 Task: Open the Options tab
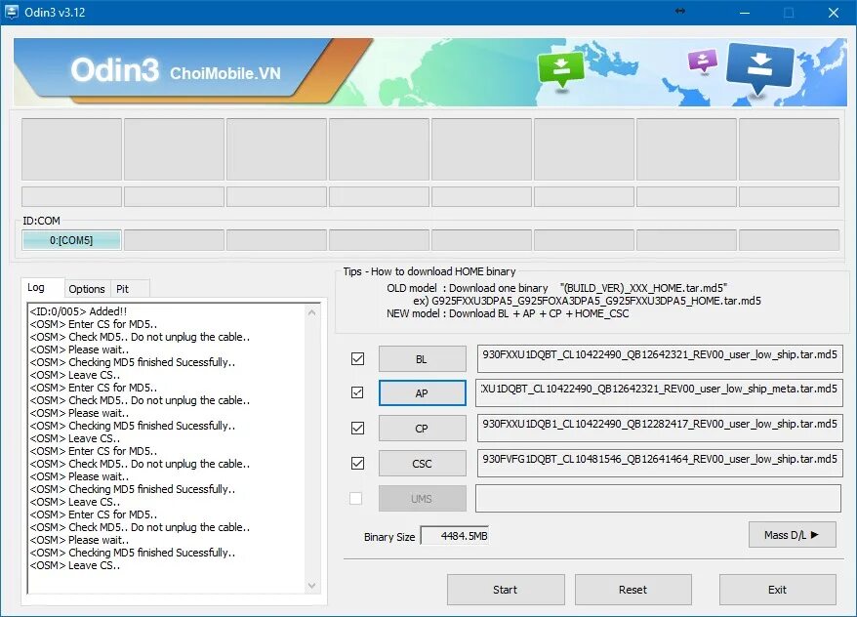tap(86, 289)
